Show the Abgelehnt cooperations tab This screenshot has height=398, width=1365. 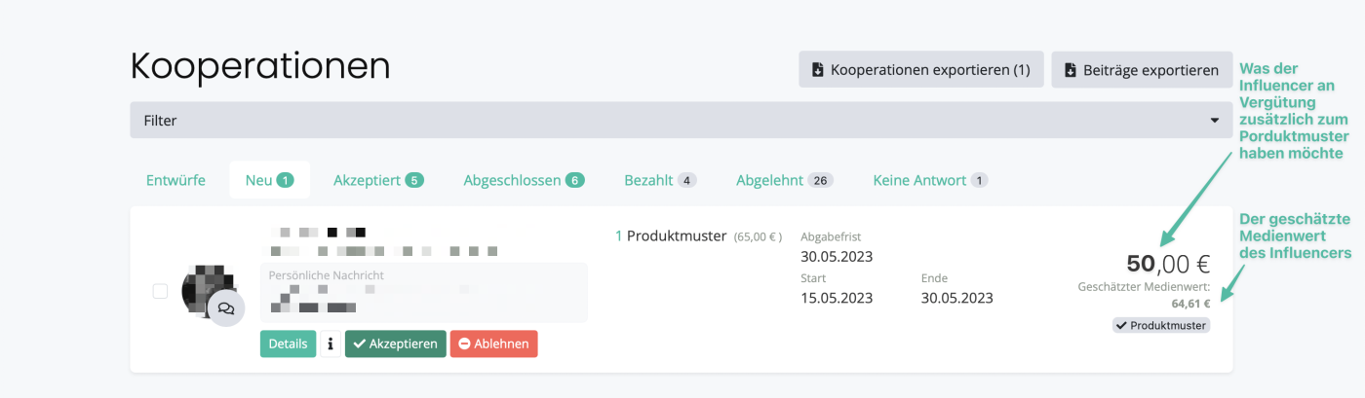(x=784, y=180)
